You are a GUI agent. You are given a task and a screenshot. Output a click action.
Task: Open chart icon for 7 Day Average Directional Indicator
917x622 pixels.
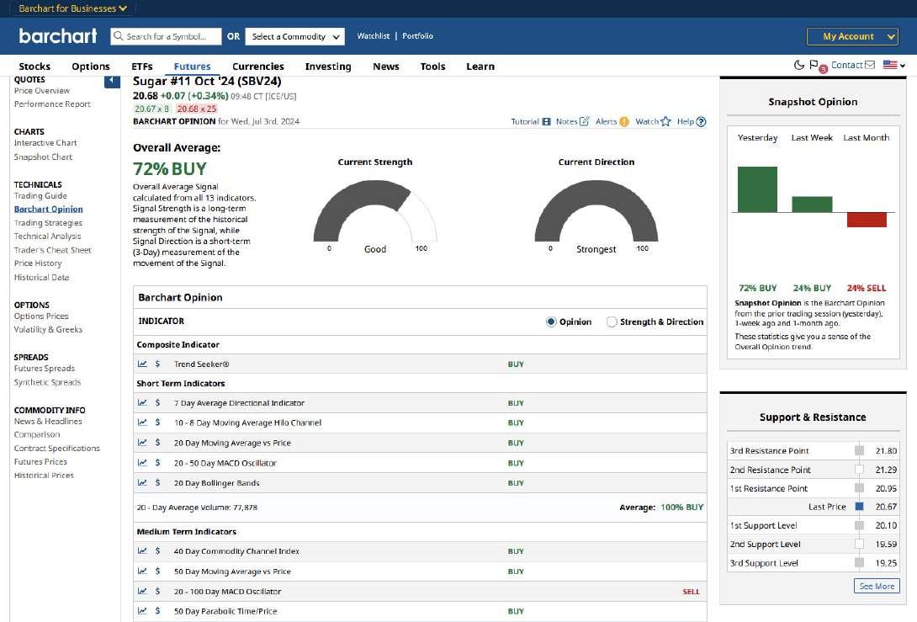click(142, 402)
